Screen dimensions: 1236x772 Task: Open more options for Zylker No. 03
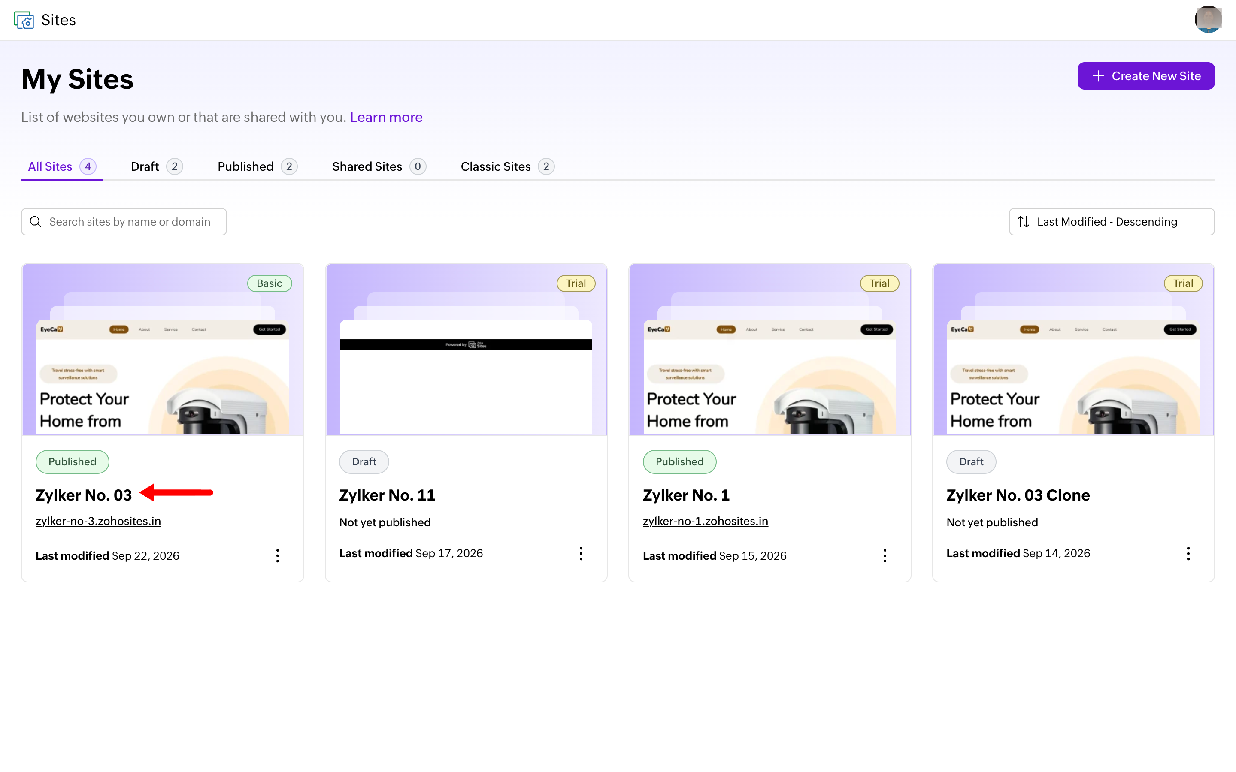[277, 555]
